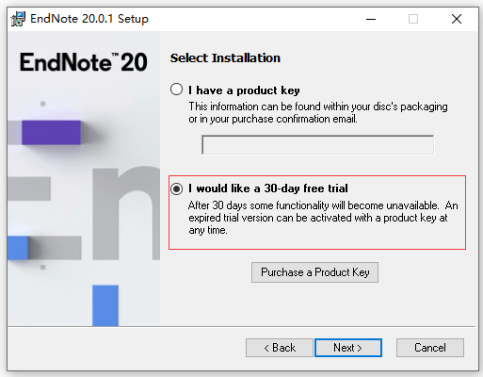Screen dimensions: 483x377
Task: Continue with the Next button
Action: pos(348,348)
